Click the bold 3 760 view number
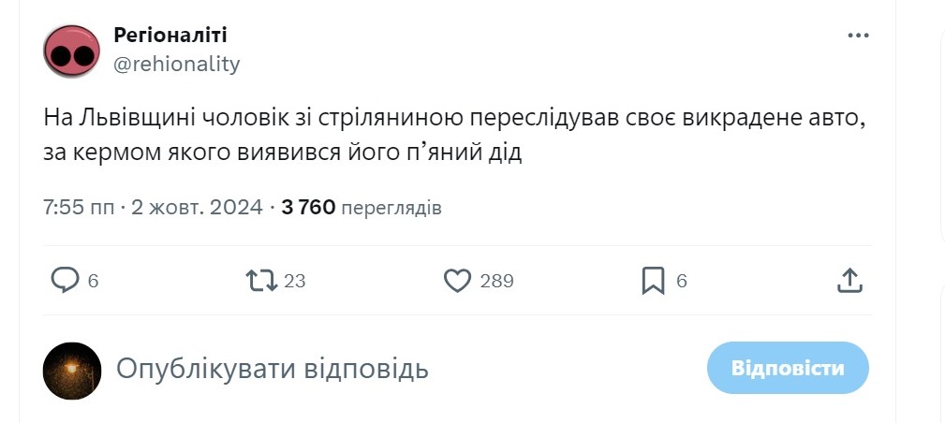Viewport: 945px width, 423px height. tap(308, 207)
